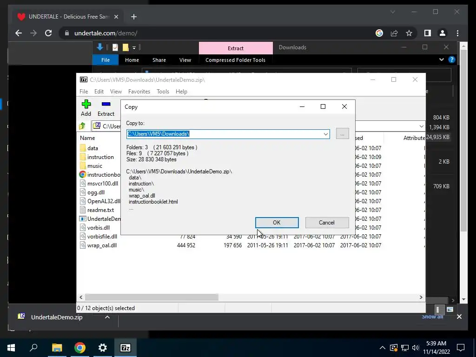This screenshot has width=476, height=357.
Task: Select vorbisfile.dll in the file list
Action: tap(102, 236)
